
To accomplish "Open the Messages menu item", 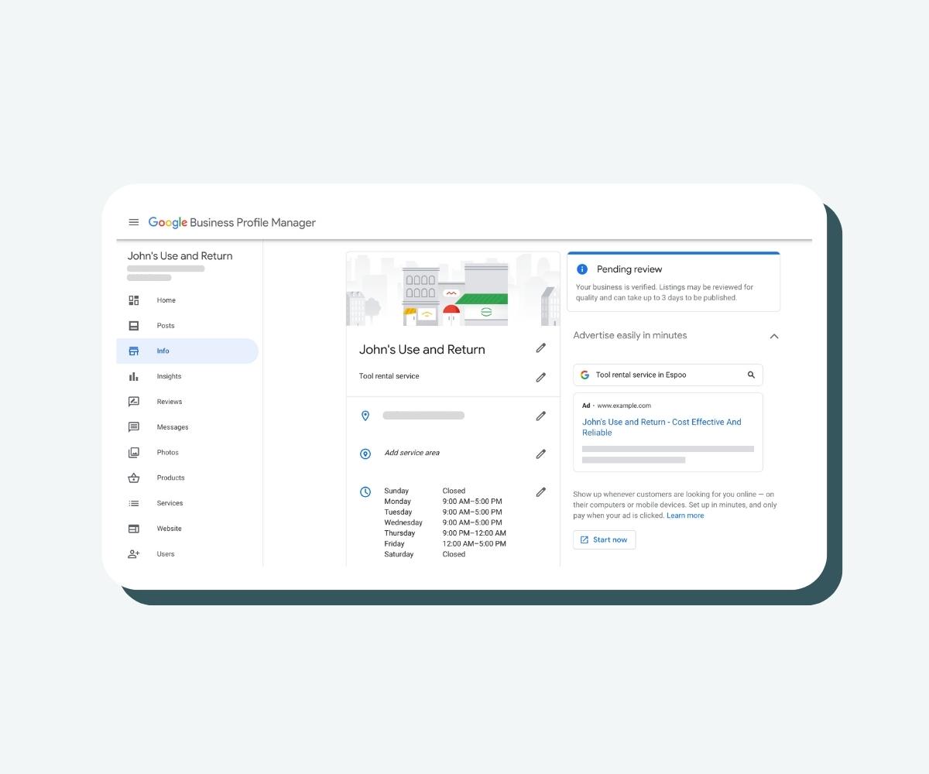I will [x=187, y=427].
